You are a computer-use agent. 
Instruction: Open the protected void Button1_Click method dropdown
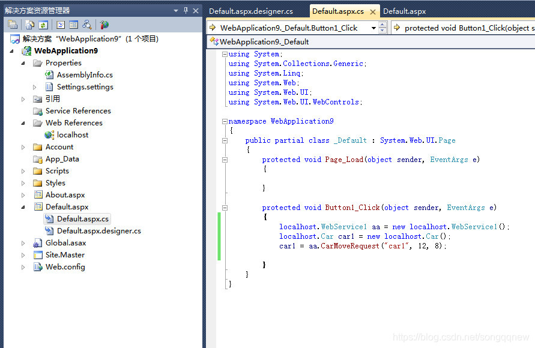463,28
